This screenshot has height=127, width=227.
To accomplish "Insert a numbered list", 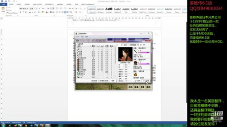I will [x=61, y=8].
